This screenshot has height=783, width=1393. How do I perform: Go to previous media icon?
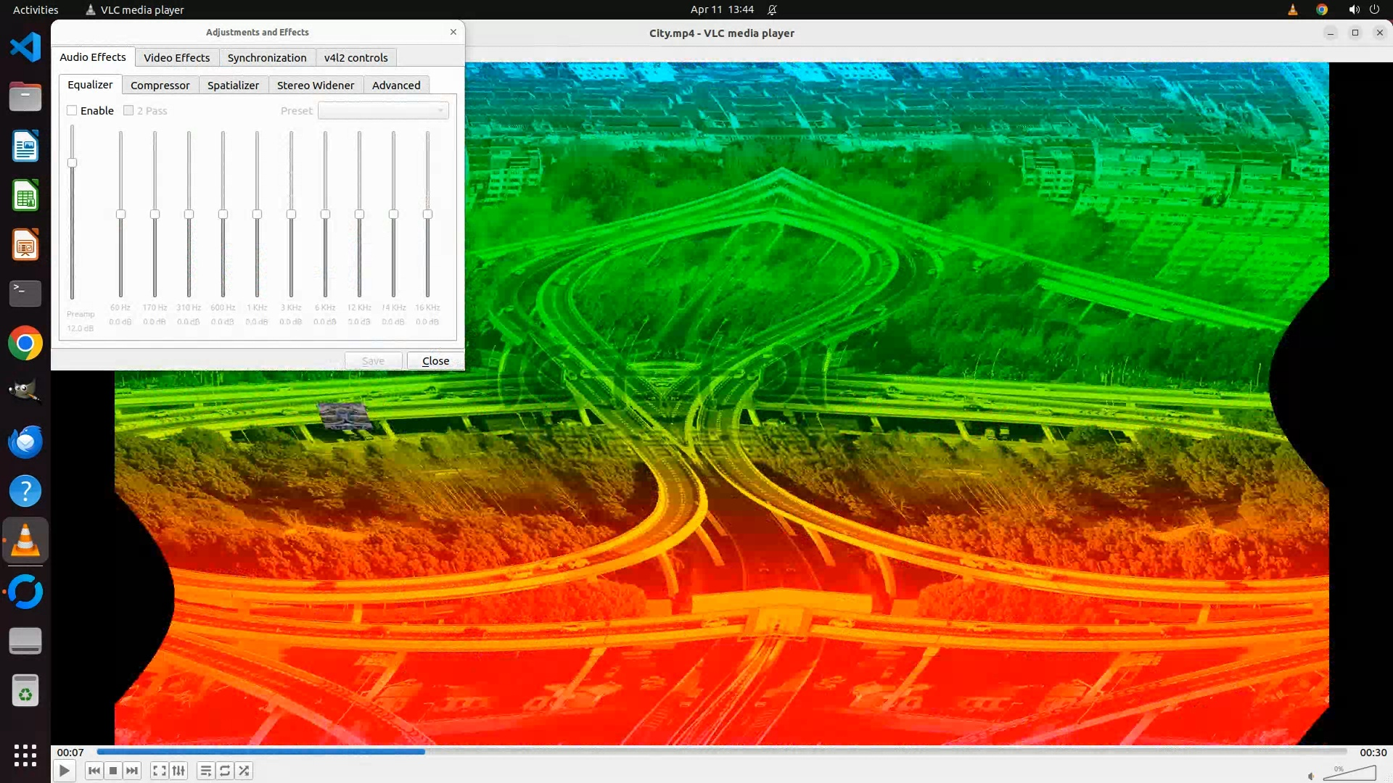[94, 771]
